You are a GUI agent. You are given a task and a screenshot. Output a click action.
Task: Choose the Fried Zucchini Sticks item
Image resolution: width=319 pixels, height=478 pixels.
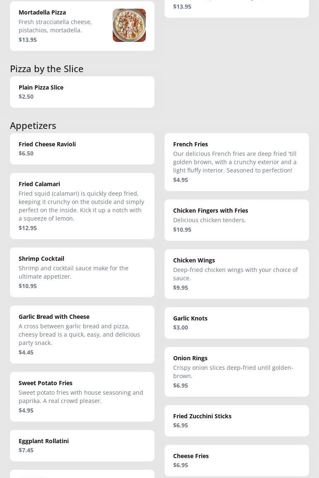[x=237, y=421]
